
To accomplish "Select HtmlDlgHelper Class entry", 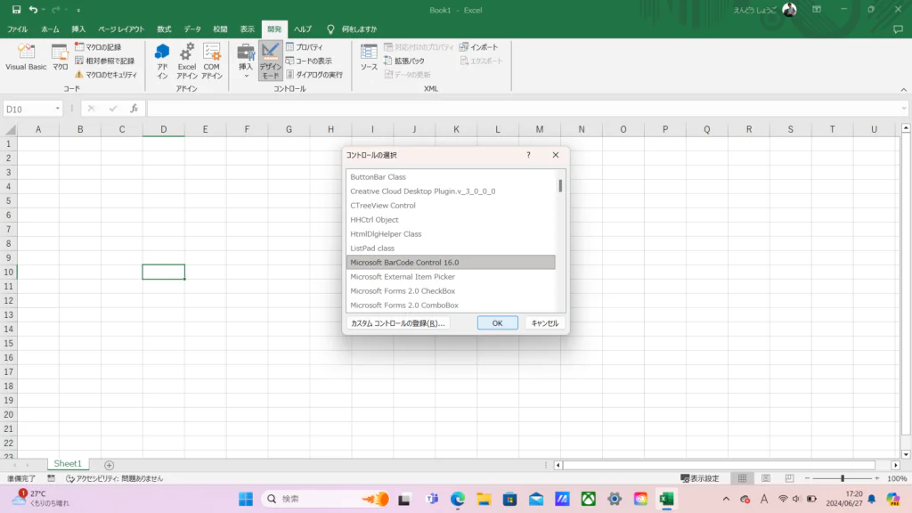I will 451,234.
